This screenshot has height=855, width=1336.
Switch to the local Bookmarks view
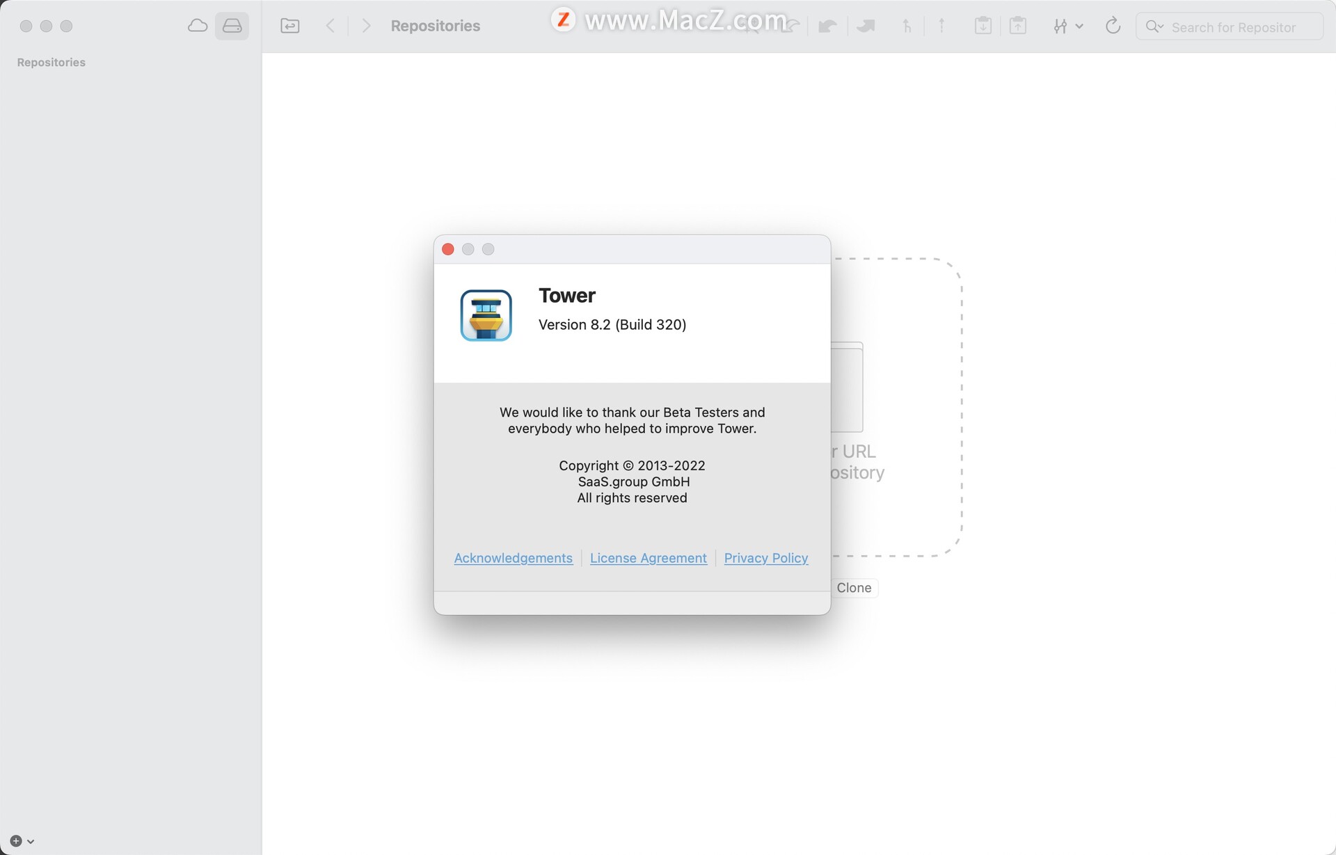[x=232, y=26]
